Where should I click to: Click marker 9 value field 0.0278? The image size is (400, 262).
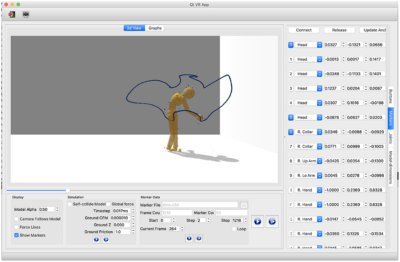click(355, 176)
